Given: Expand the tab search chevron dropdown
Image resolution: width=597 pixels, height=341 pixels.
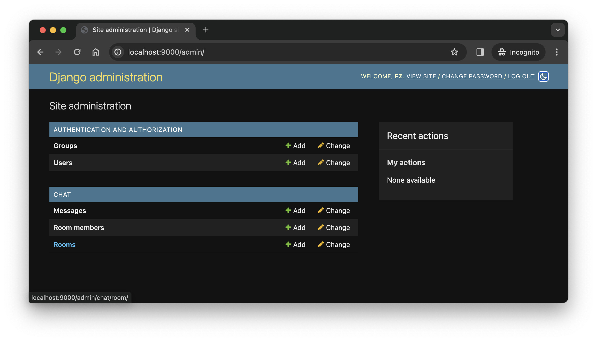Looking at the screenshot, I should (x=558, y=30).
